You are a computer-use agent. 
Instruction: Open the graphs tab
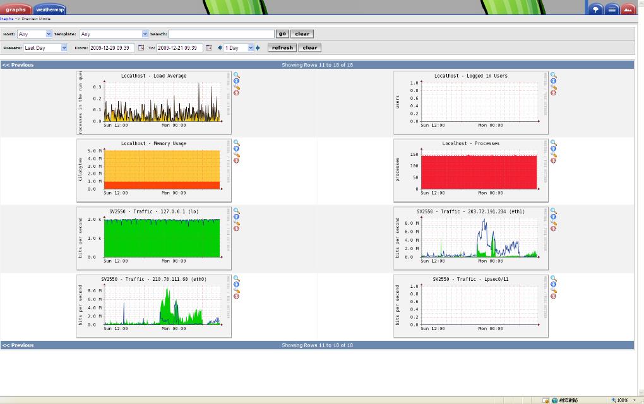[x=15, y=9]
